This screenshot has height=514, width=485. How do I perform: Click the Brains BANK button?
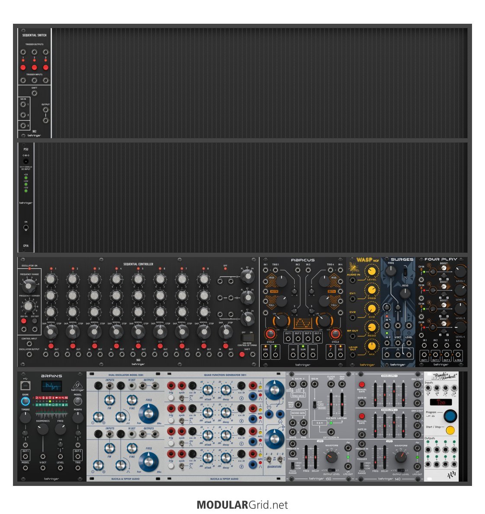(x=25, y=401)
